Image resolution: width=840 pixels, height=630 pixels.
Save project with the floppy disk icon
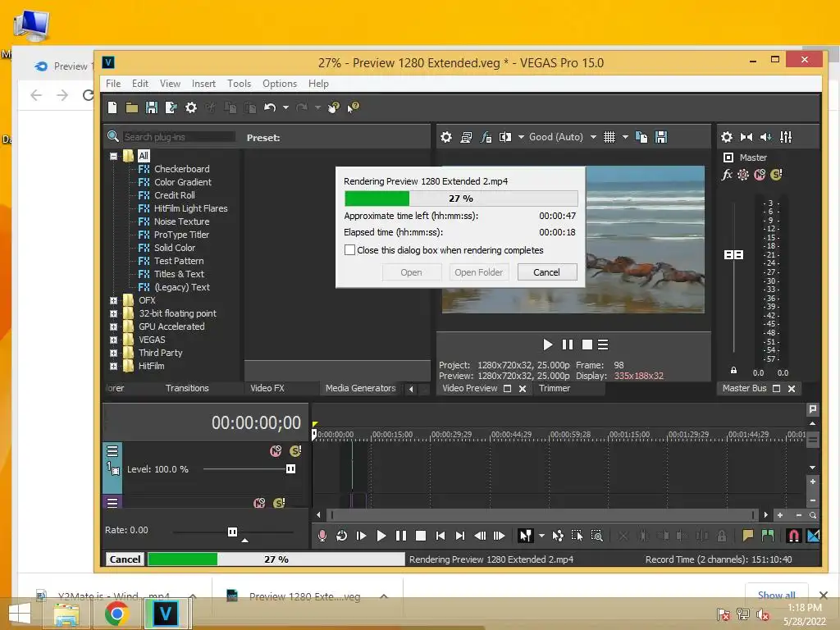pyautogui.click(x=152, y=107)
